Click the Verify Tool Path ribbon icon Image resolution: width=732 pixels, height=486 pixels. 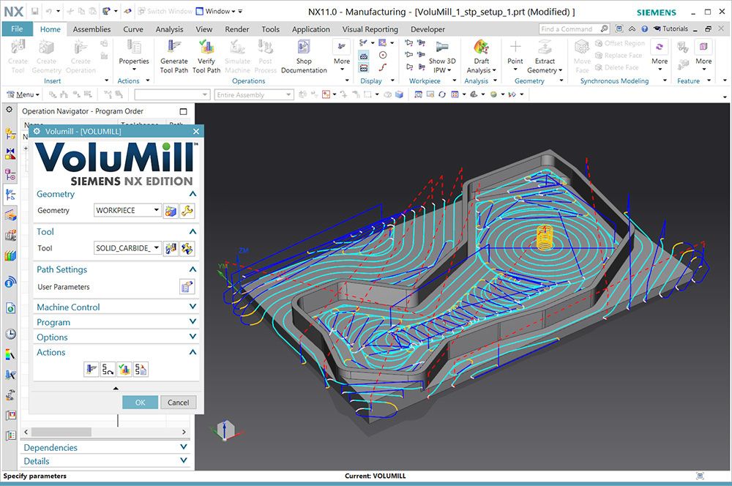206,56
